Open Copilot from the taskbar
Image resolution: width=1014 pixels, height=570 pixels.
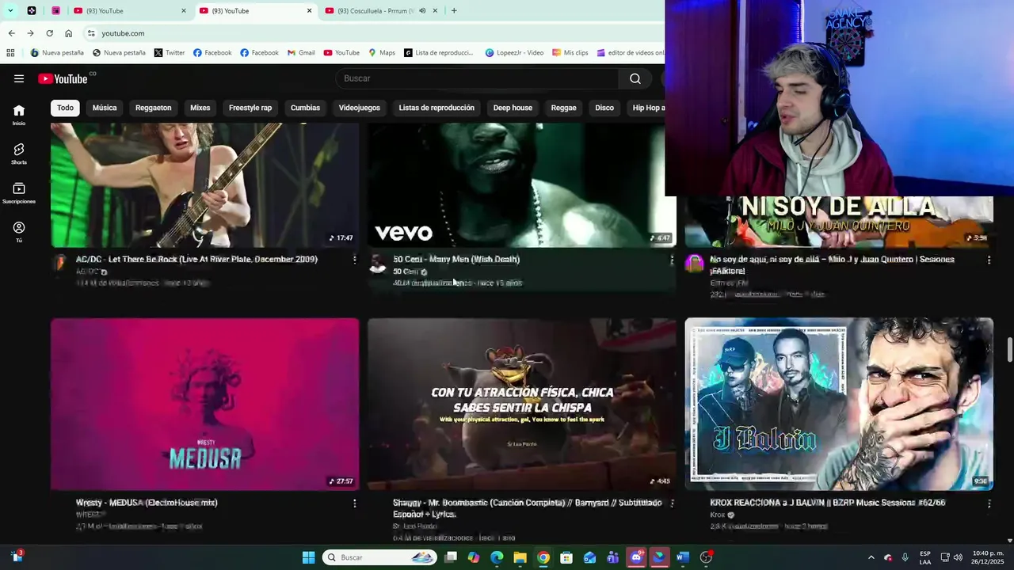pos(474,557)
